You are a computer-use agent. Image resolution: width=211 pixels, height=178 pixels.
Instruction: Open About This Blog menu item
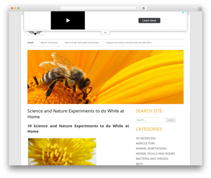pos(49,43)
